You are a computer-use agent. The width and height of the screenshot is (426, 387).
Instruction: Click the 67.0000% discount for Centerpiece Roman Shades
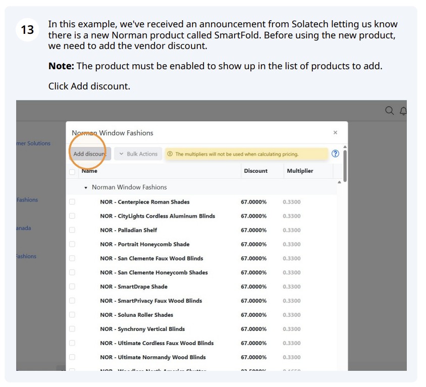pos(254,202)
